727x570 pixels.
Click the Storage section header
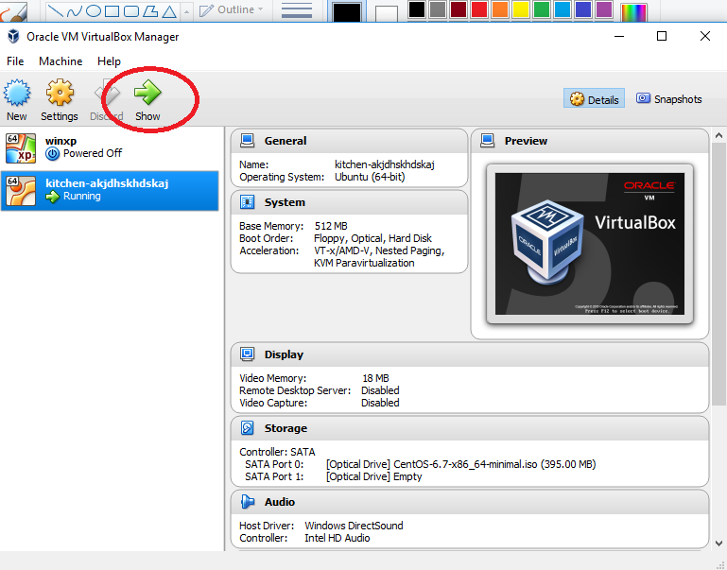pos(470,428)
